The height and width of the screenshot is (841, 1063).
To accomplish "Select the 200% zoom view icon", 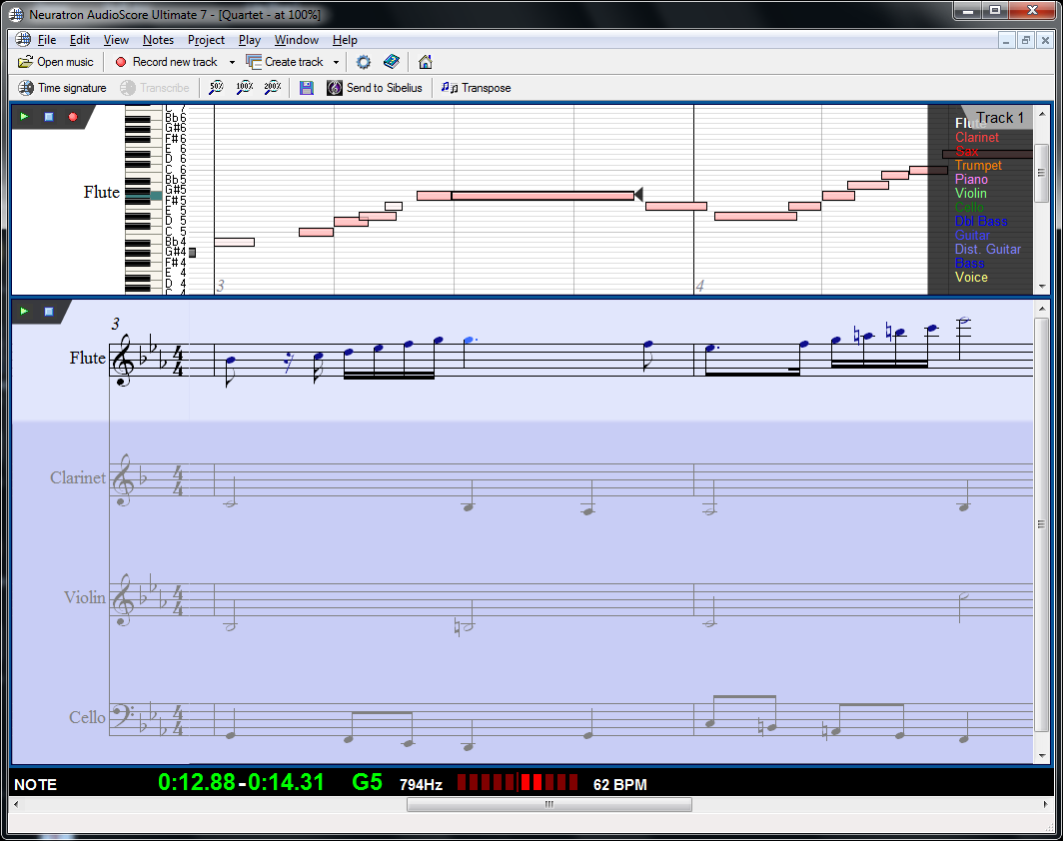I will click(x=271, y=88).
